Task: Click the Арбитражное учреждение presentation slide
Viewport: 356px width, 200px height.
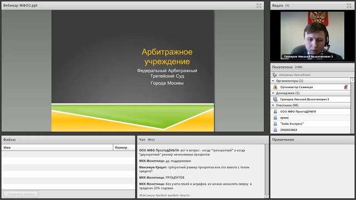Action: pyautogui.click(x=133, y=71)
